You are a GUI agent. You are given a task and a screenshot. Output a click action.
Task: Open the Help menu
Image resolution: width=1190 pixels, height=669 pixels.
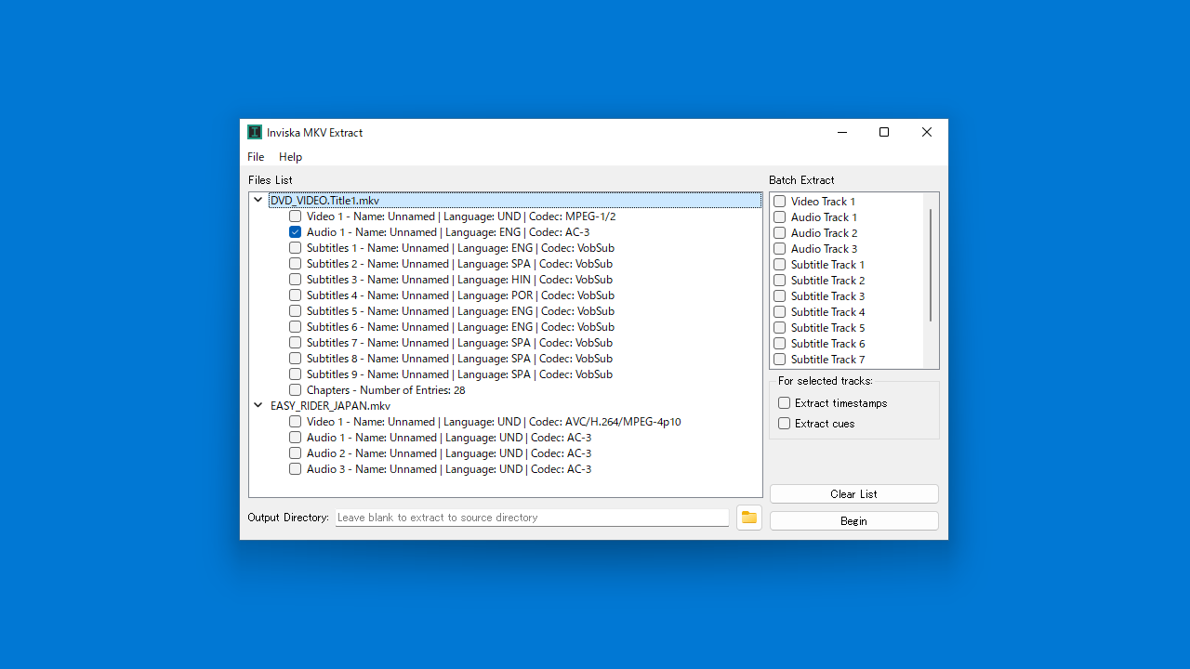290,157
